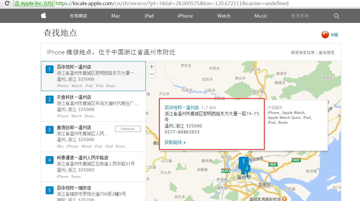Click the G1513 highway shield on map

point(225,171)
